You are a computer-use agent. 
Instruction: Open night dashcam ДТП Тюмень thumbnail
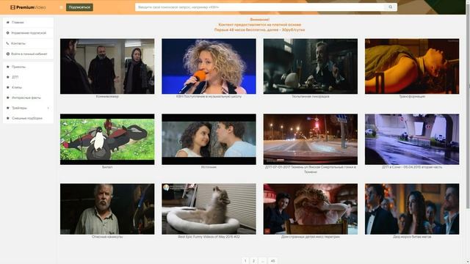(x=311, y=139)
